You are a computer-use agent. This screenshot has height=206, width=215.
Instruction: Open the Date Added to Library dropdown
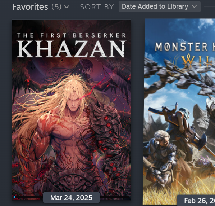click(160, 6)
